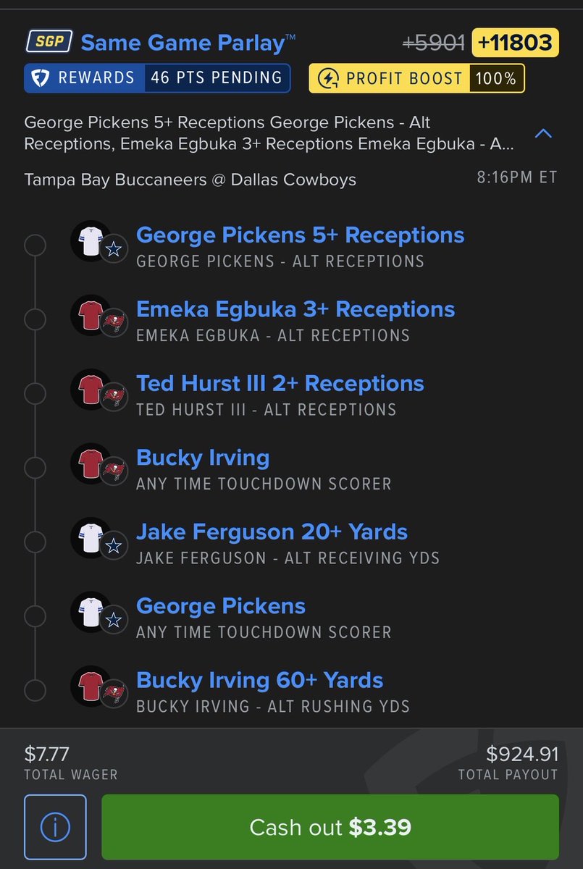583x869 pixels.
Task: Click the boosted +11803 odds badge
Action: pos(515,43)
